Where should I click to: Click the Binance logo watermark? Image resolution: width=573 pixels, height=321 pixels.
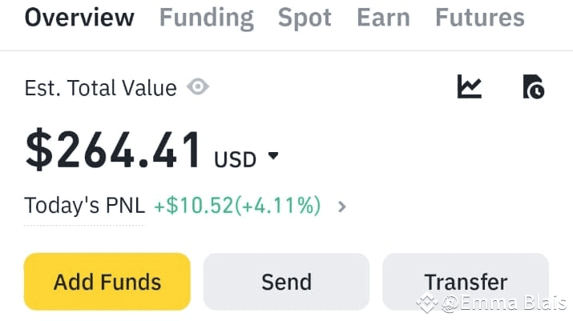[427, 303]
